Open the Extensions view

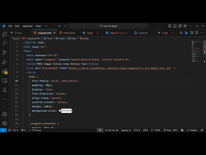click(5, 71)
